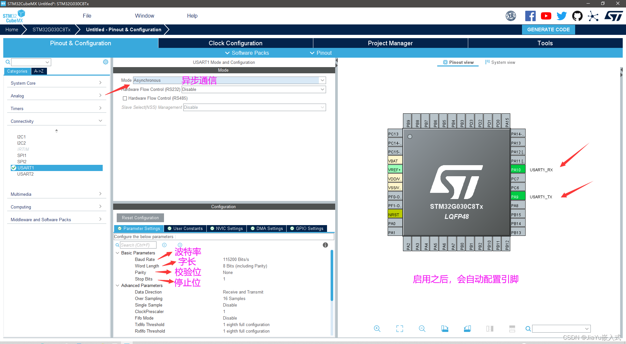The image size is (626, 344).
Task: Click the category settings gear icon
Action: click(106, 62)
